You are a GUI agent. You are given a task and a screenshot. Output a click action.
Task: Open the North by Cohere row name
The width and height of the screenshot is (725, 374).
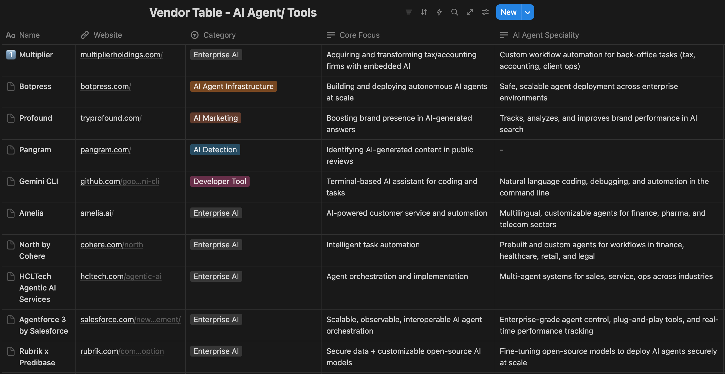(x=35, y=250)
